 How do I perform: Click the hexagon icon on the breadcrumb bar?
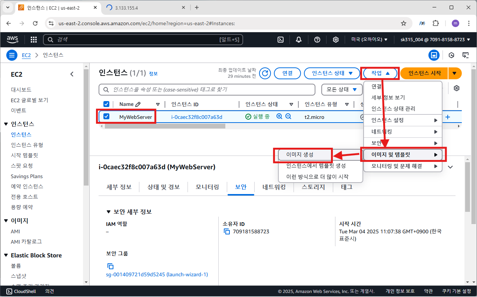coord(451,55)
